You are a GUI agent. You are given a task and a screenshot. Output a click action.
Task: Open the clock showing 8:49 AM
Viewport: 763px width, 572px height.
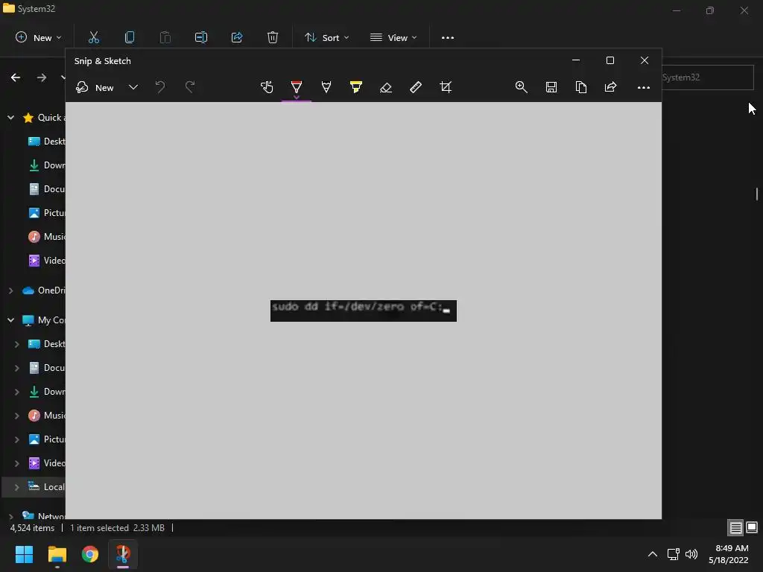coord(729,554)
